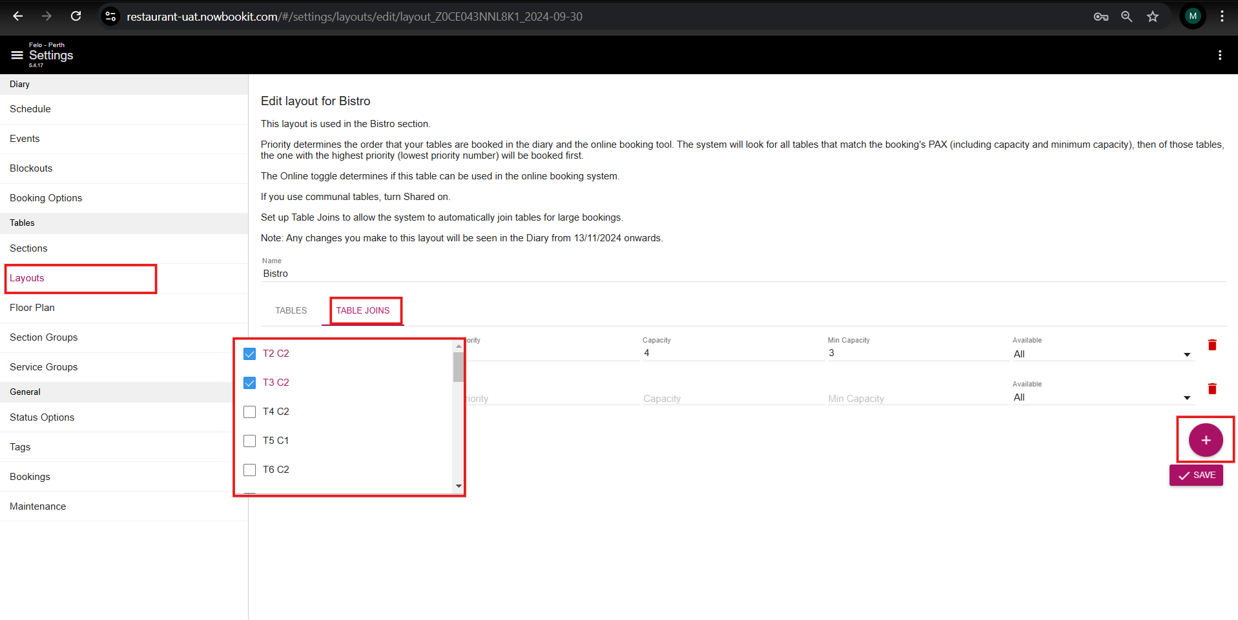Bookmark the page using the star icon
This screenshot has width=1238, height=620.
point(1153,16)
